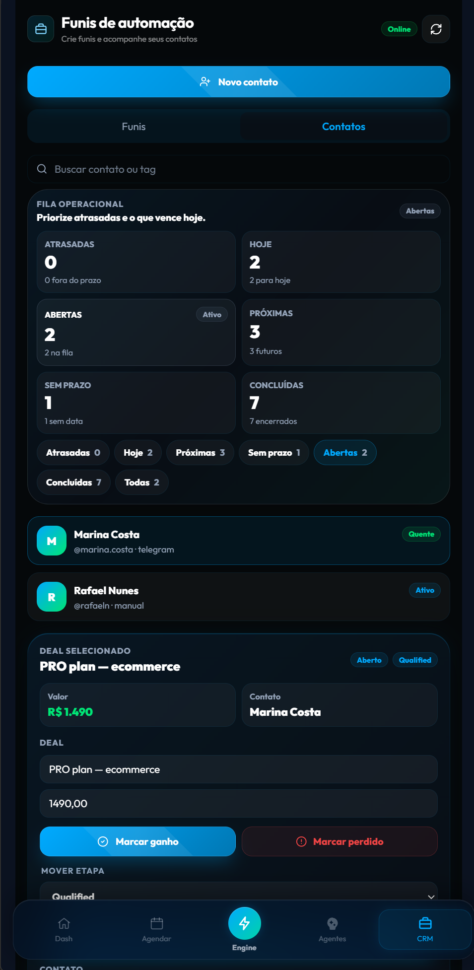Click the refresh icon button
The width and height of the screenshot is (474, 970).
tap(436, 29)
